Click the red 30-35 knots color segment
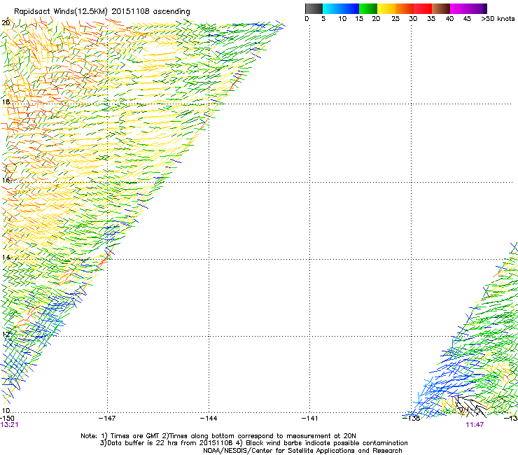 [x=423, y=8]
